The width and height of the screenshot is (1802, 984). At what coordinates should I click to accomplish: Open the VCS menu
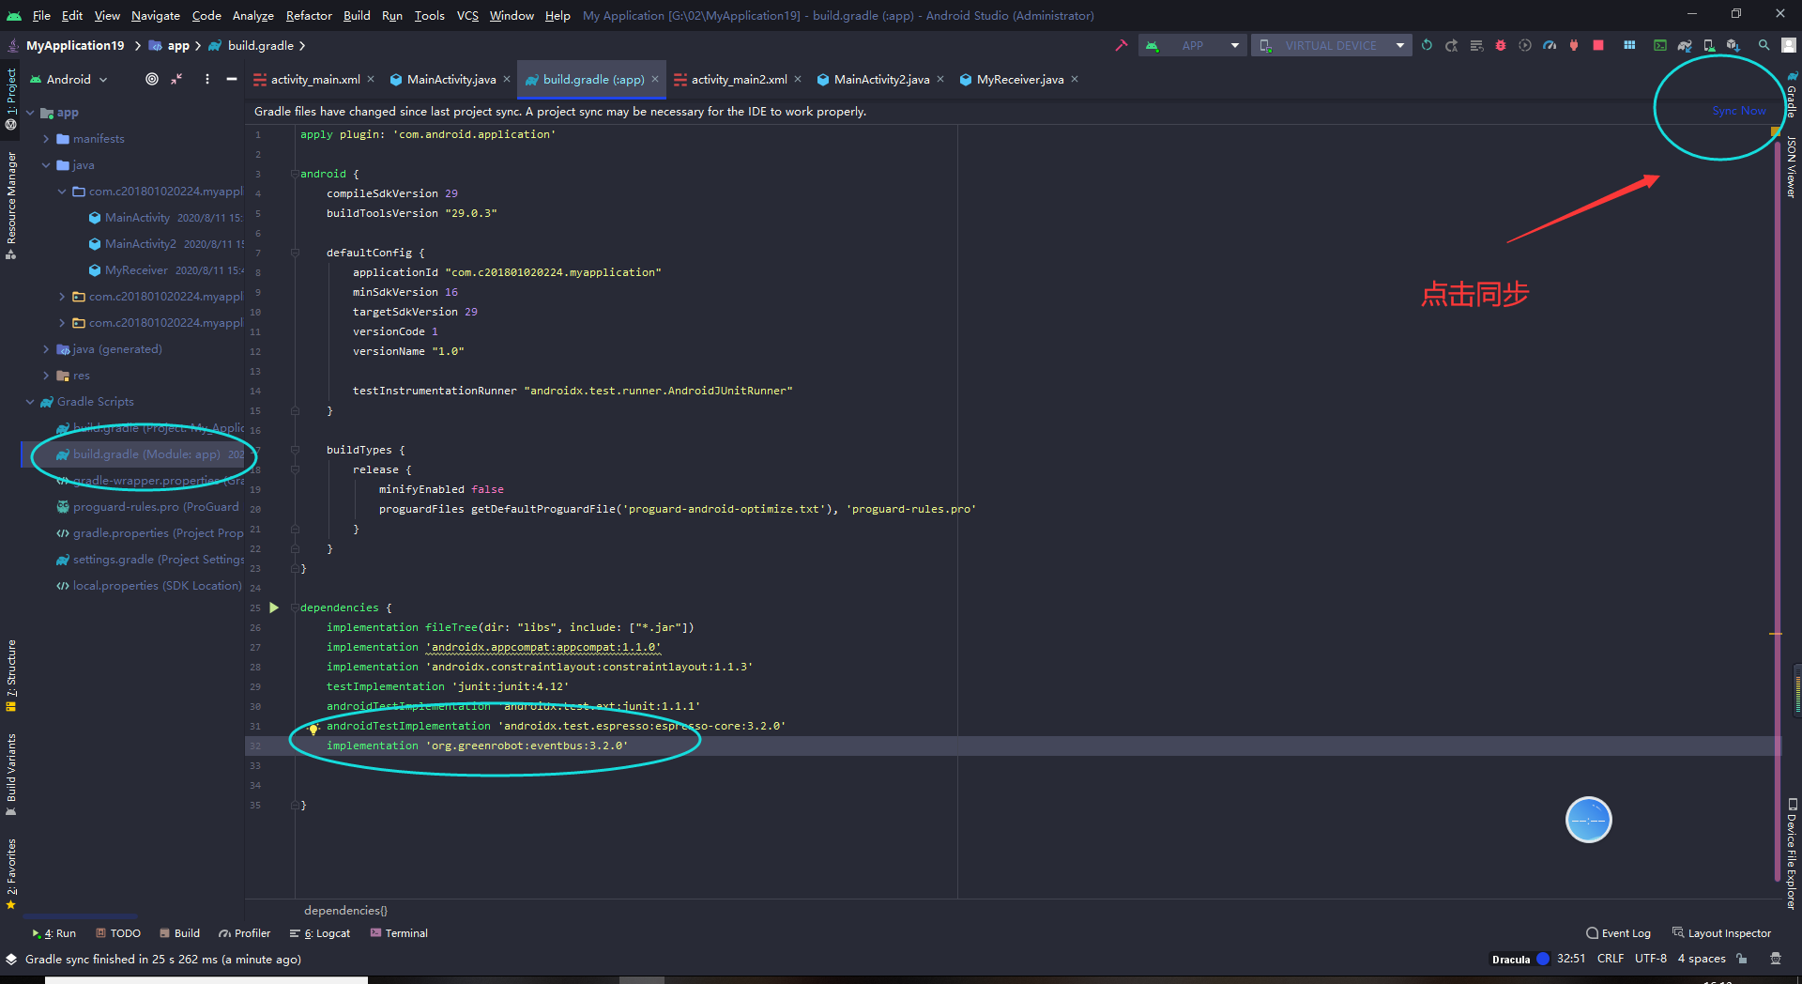[x=467, y=15]
